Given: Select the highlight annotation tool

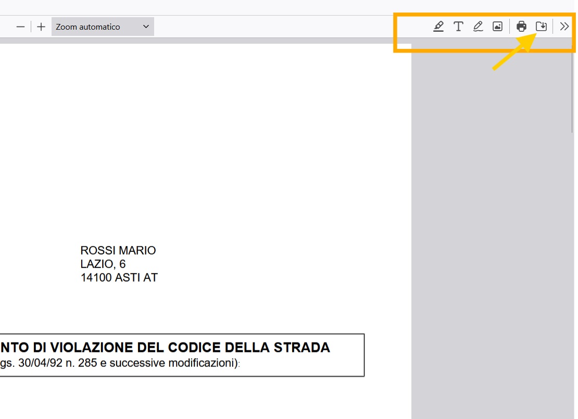Looking at the screenshot, I should pyautogui.click(x=438, y=27).
